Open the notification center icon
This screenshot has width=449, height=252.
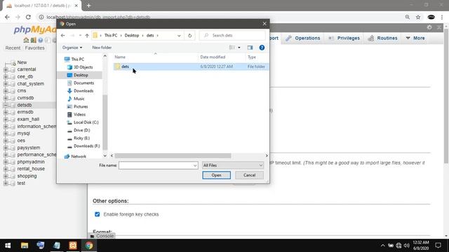pyautogui.click(x=438, y=246)
